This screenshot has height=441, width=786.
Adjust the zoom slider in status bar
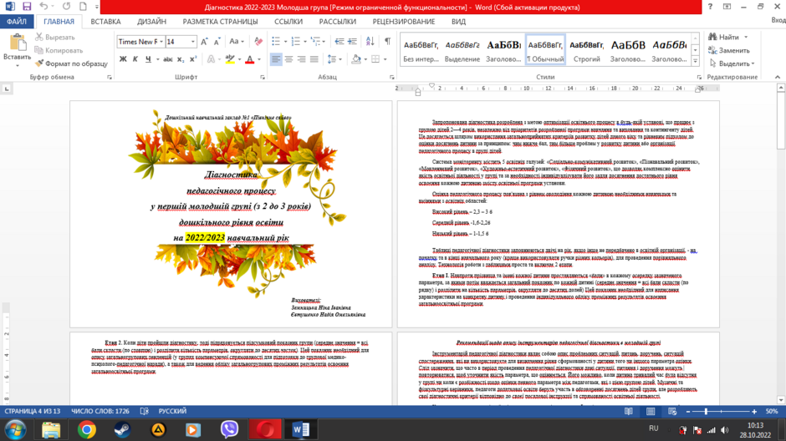(x=706, y=412)
